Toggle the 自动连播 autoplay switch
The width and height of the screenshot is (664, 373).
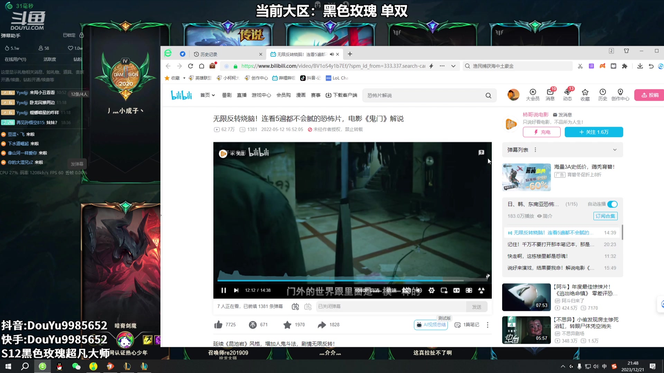pos(612,204)
